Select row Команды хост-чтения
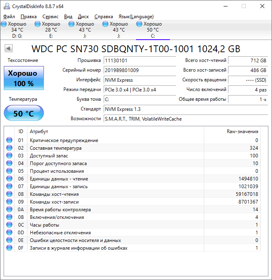 132,194
